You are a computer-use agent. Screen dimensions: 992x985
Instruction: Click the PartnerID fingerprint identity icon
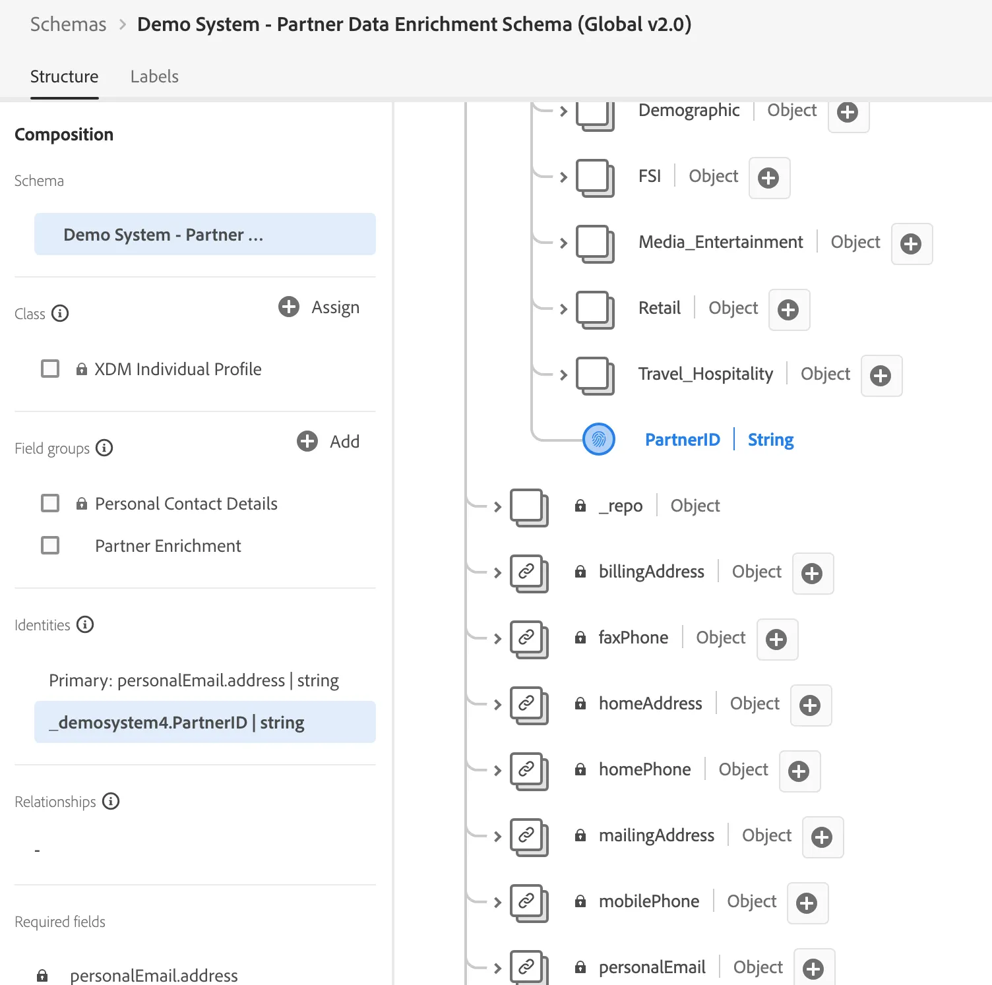[599, 439]
